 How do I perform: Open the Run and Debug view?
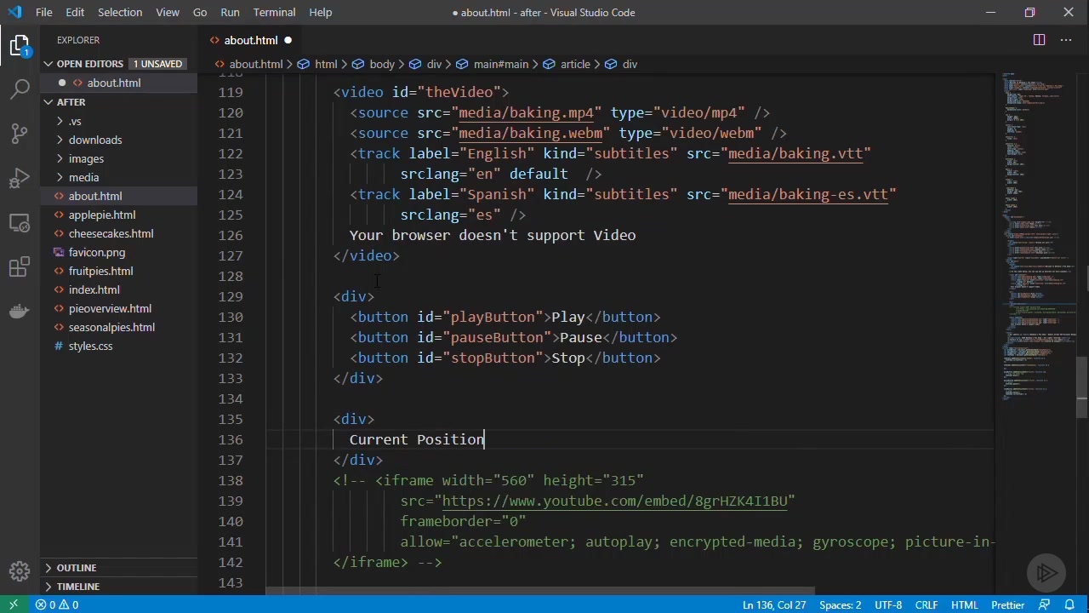click(20, 179)
